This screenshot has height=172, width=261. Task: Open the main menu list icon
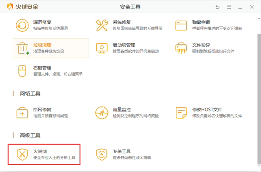click(229, 7)
